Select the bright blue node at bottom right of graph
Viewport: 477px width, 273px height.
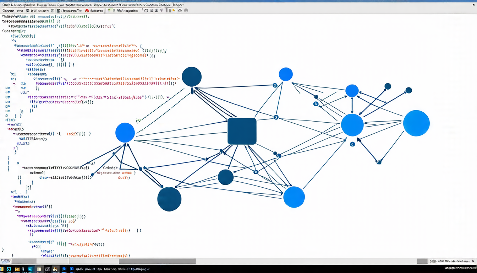tap(294, 197)
